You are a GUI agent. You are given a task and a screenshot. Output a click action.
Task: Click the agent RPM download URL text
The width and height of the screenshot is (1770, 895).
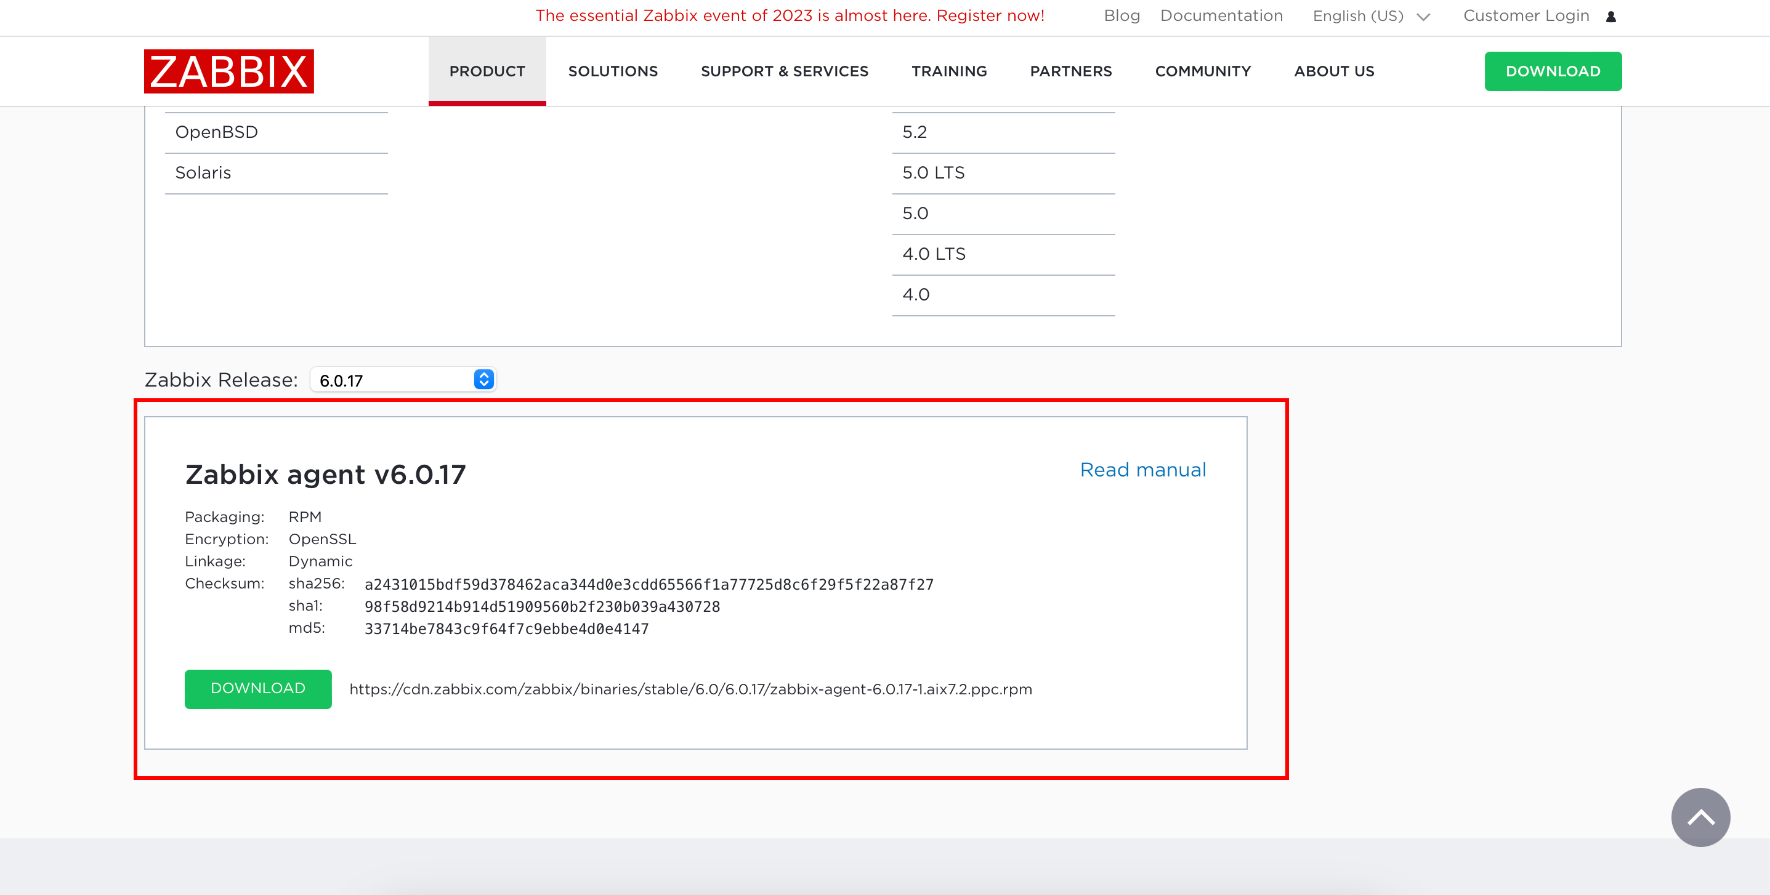(690, 689)
